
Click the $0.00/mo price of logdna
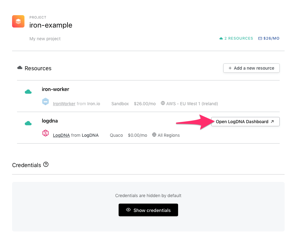pyautogui.click(x=138, y=135)
